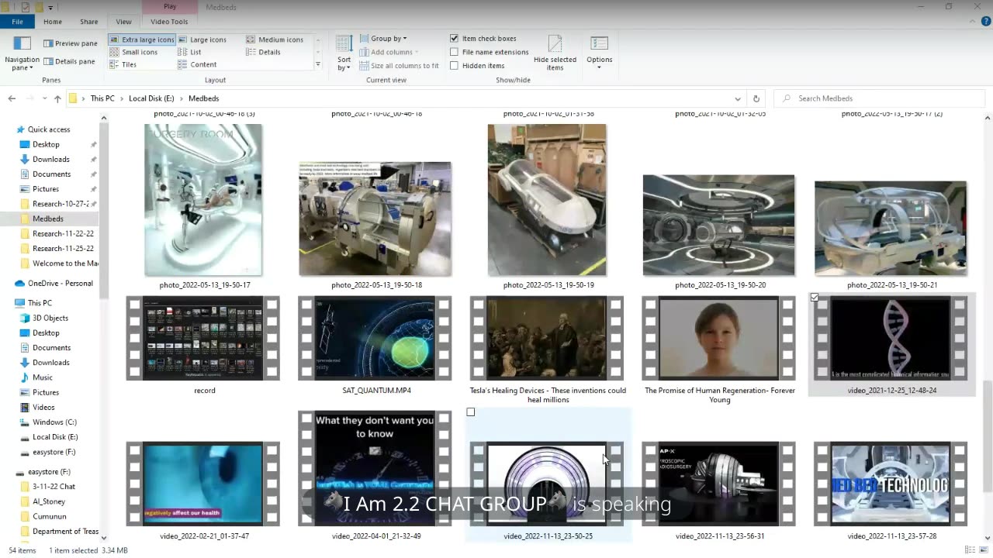Select photo_2022-05-13_19-50-17 thumbnail

pyautogui.click(x=203, y=200)
